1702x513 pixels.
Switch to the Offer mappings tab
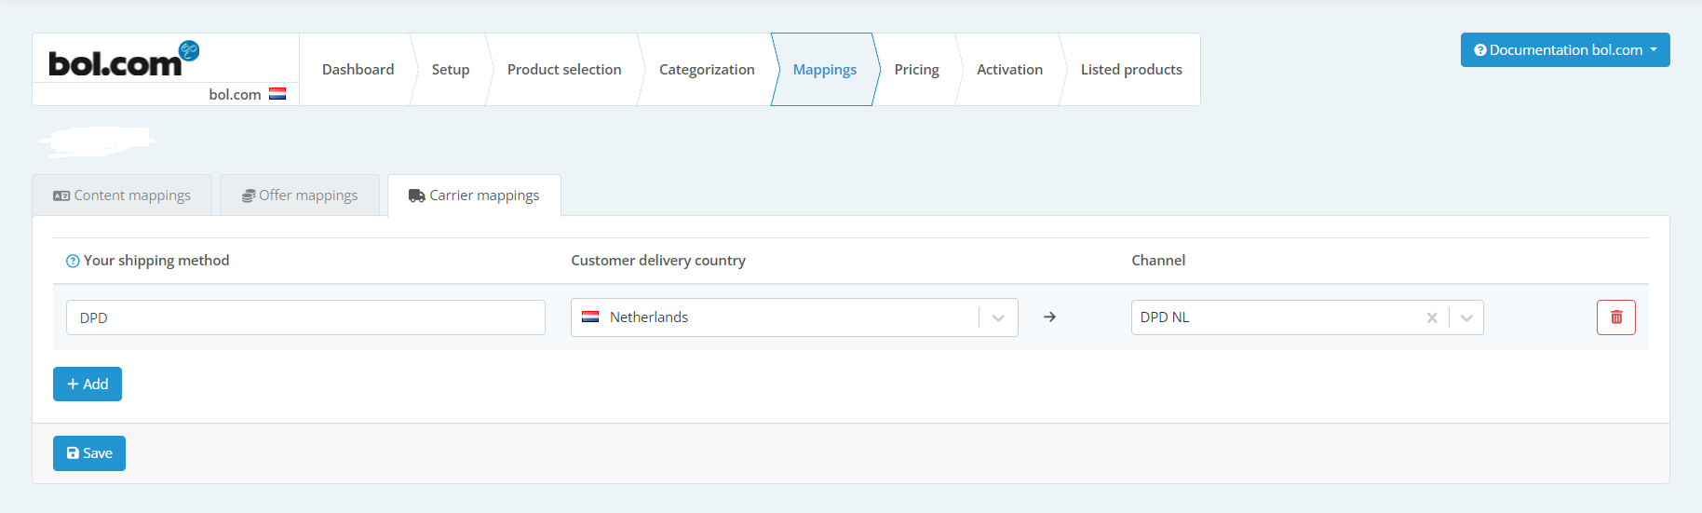pyautogui.click(x=300, y=196)
